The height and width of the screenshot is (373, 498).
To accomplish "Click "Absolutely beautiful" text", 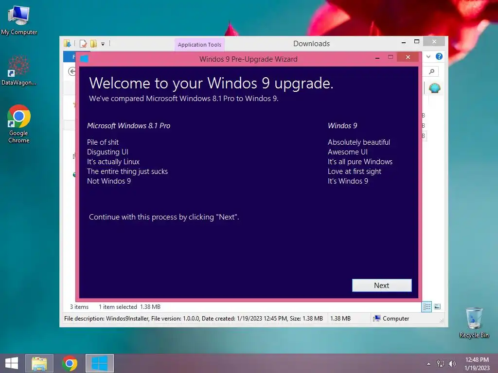I will (359, 142).
